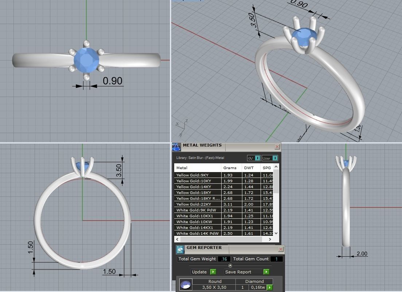This screenshot has height=292, width=402.
Task: Select the Yellow Gold:22KY row
Action: tap(224, 204)
